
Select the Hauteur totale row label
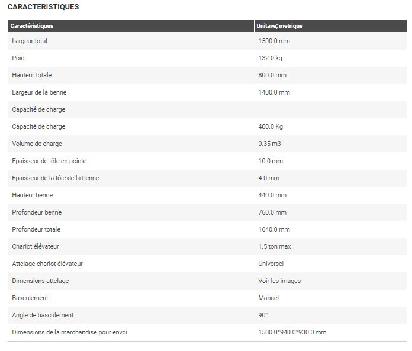click(32, 75)
